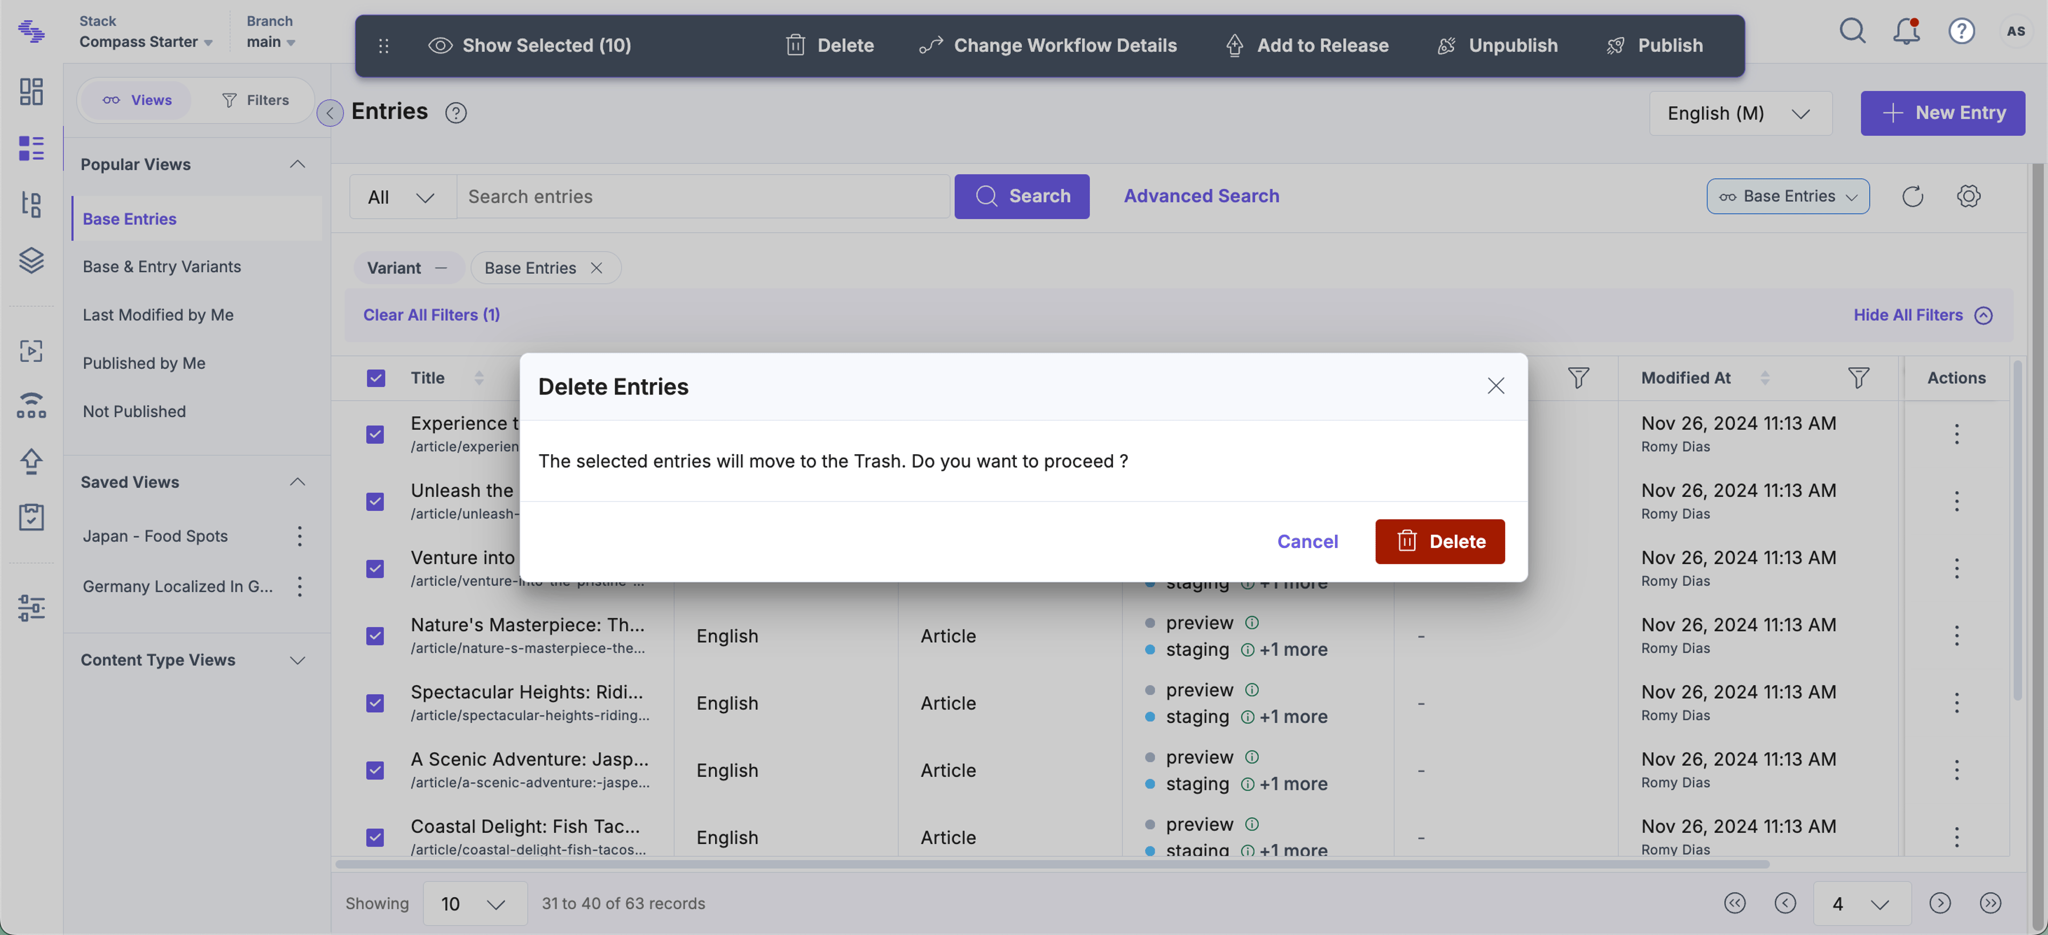Select Base & Entry Variants view

pos(162,267)
